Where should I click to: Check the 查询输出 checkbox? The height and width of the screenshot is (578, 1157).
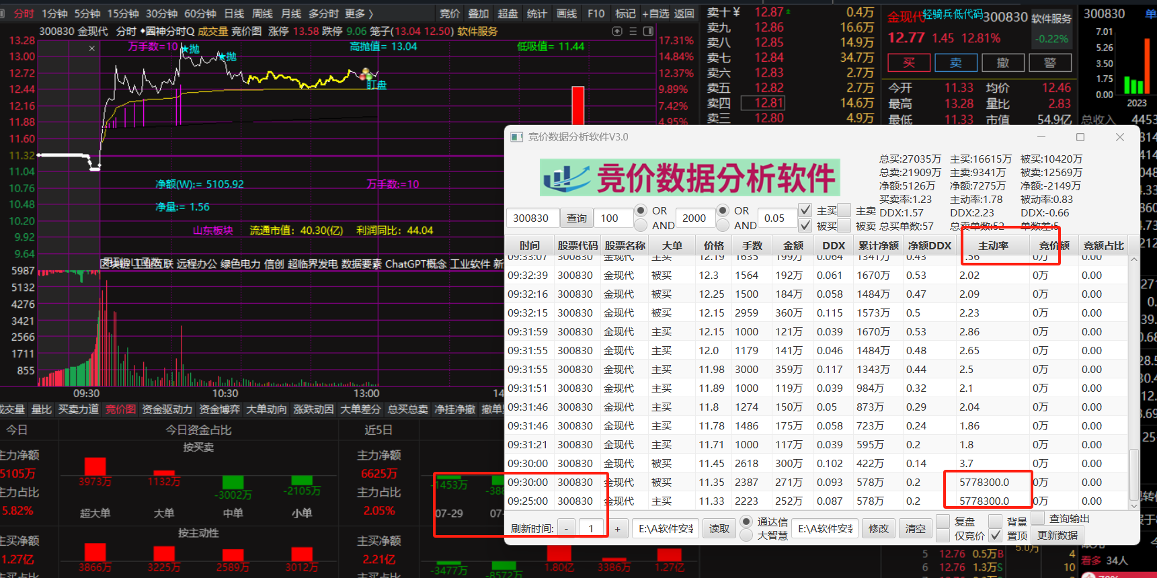tap(1038, 518)
